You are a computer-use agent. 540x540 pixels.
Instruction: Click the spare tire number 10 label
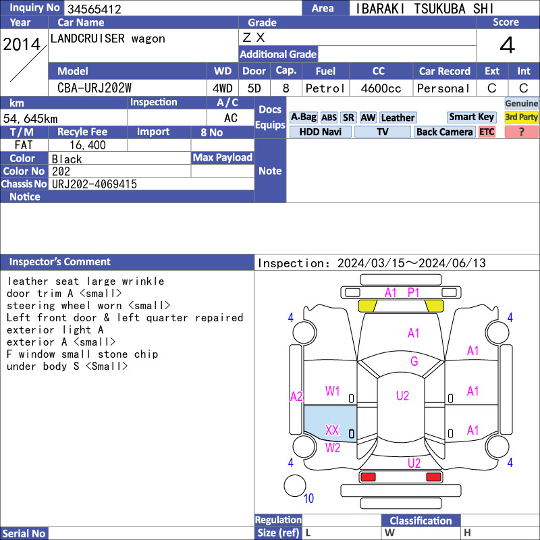(308, 499)
